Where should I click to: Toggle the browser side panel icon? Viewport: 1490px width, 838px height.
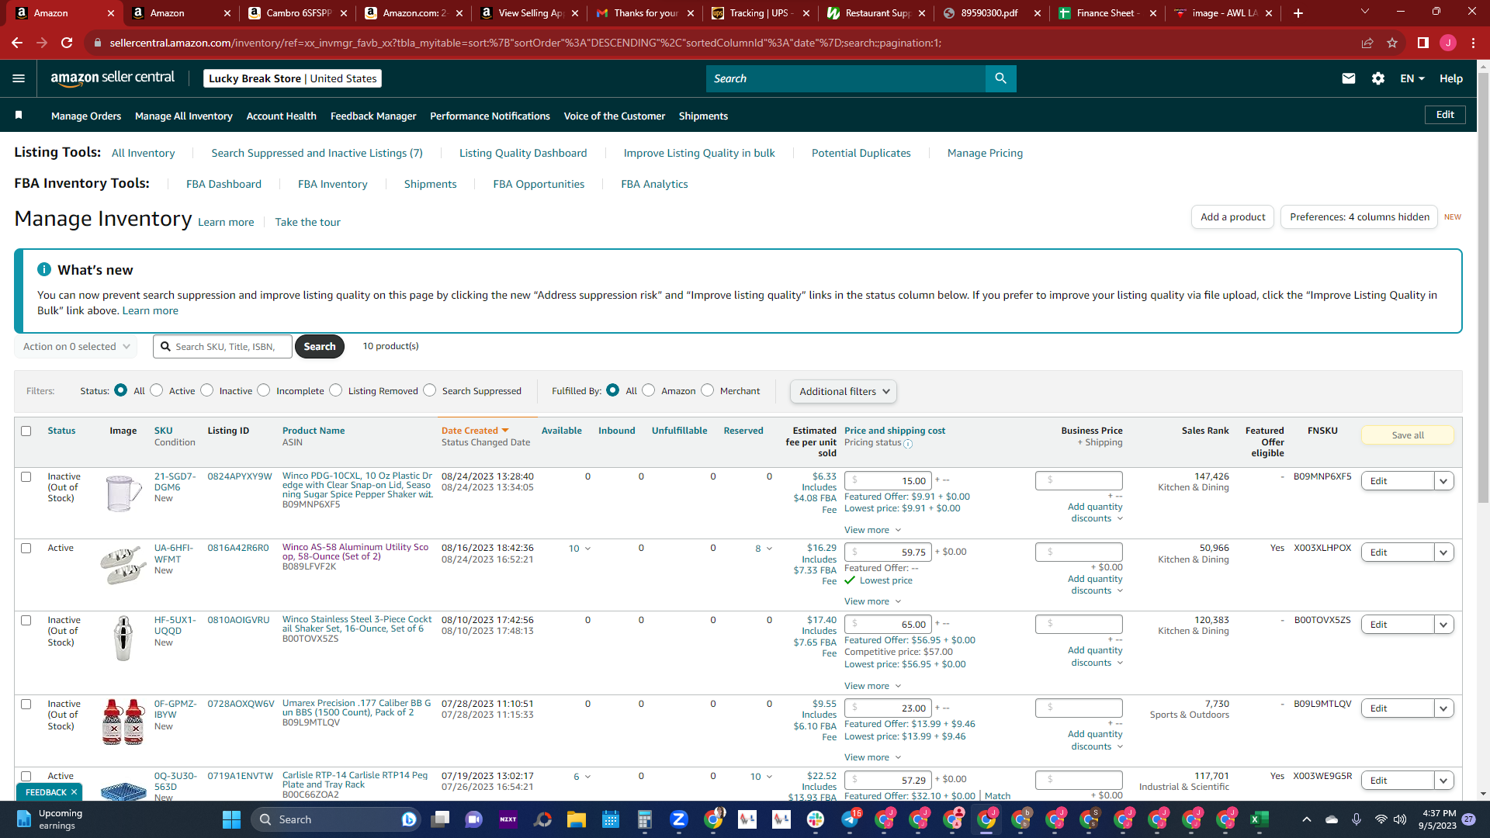pyautogui.click(x=1423, y=43)
